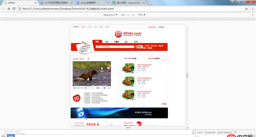The image size is (256, 137).
Task: Go forward with the browser arrow
Action: 9,9
